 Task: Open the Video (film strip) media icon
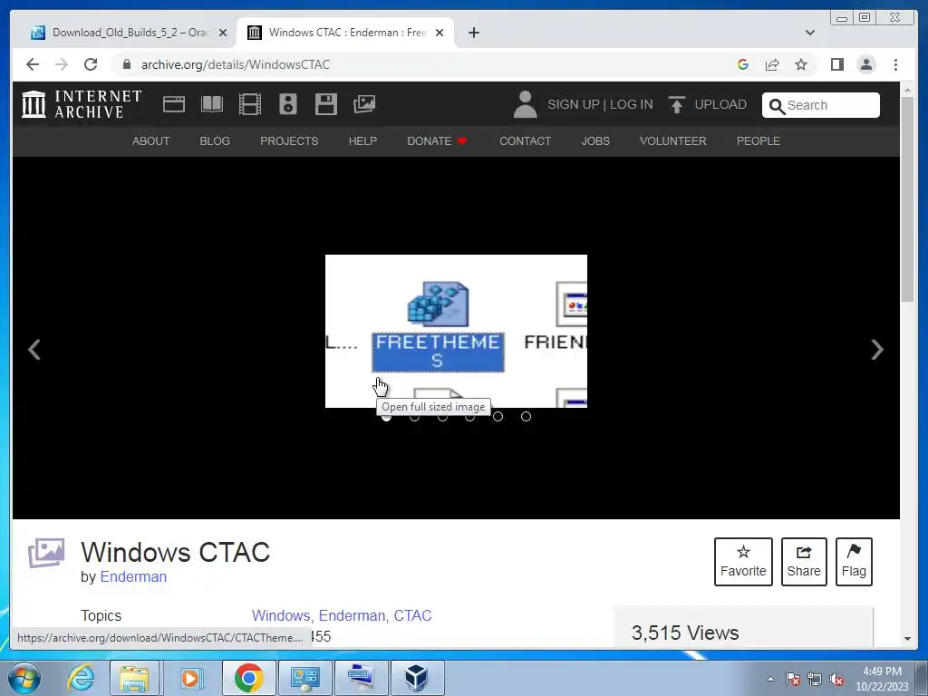[x=250, y=104]
